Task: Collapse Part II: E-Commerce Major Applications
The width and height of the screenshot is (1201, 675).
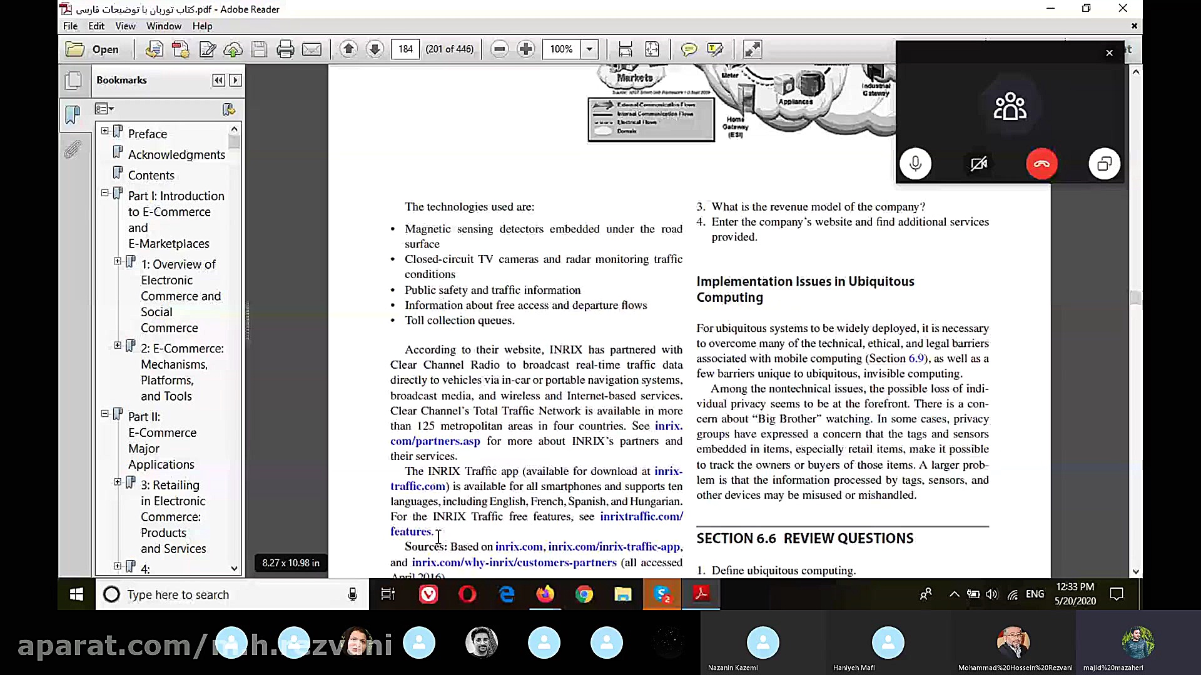Action: pos(104,414)
